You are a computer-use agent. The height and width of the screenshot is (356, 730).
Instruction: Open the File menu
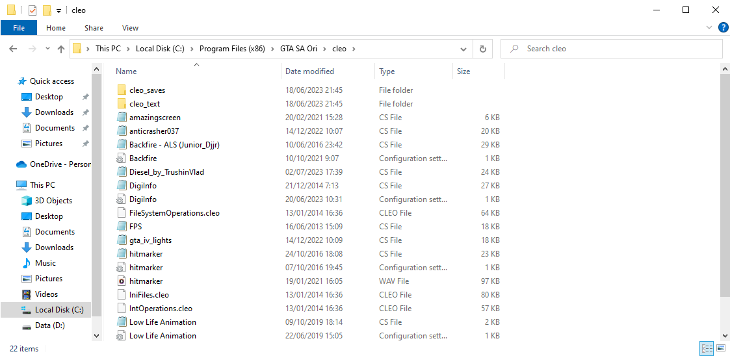(x=19, y=28)
